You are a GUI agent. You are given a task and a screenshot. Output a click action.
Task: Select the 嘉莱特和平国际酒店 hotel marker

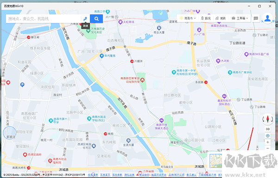tap(224, 96)
